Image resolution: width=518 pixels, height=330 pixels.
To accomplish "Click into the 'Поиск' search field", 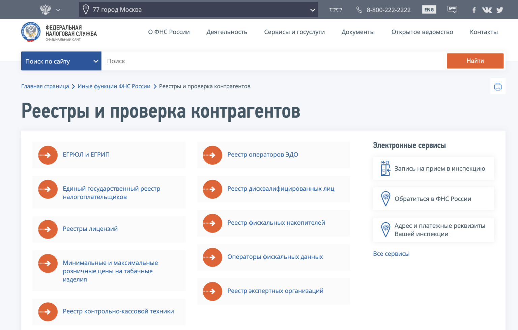I will tap(274, 61).
